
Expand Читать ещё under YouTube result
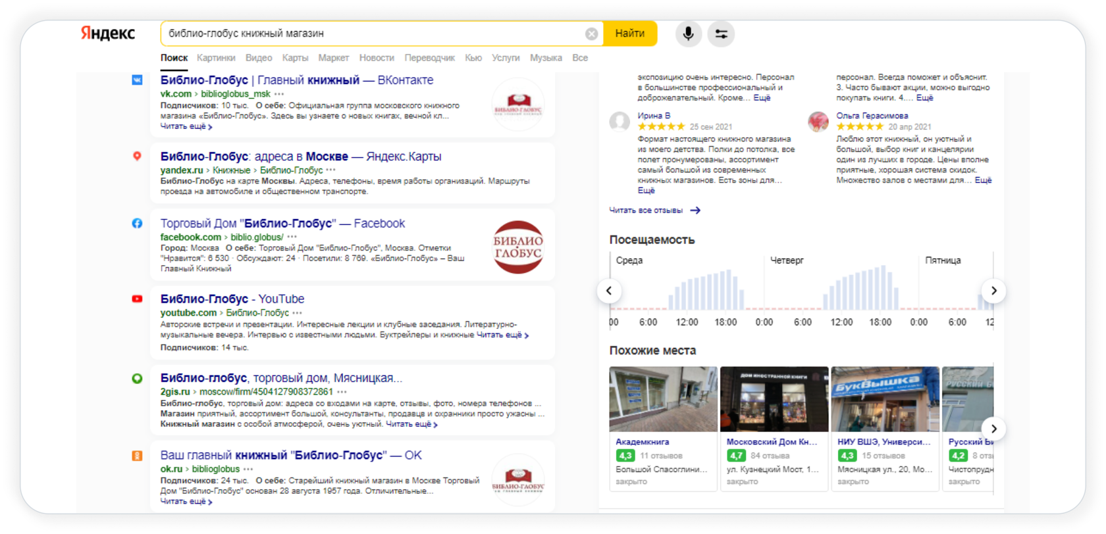[x=502, y=335]
